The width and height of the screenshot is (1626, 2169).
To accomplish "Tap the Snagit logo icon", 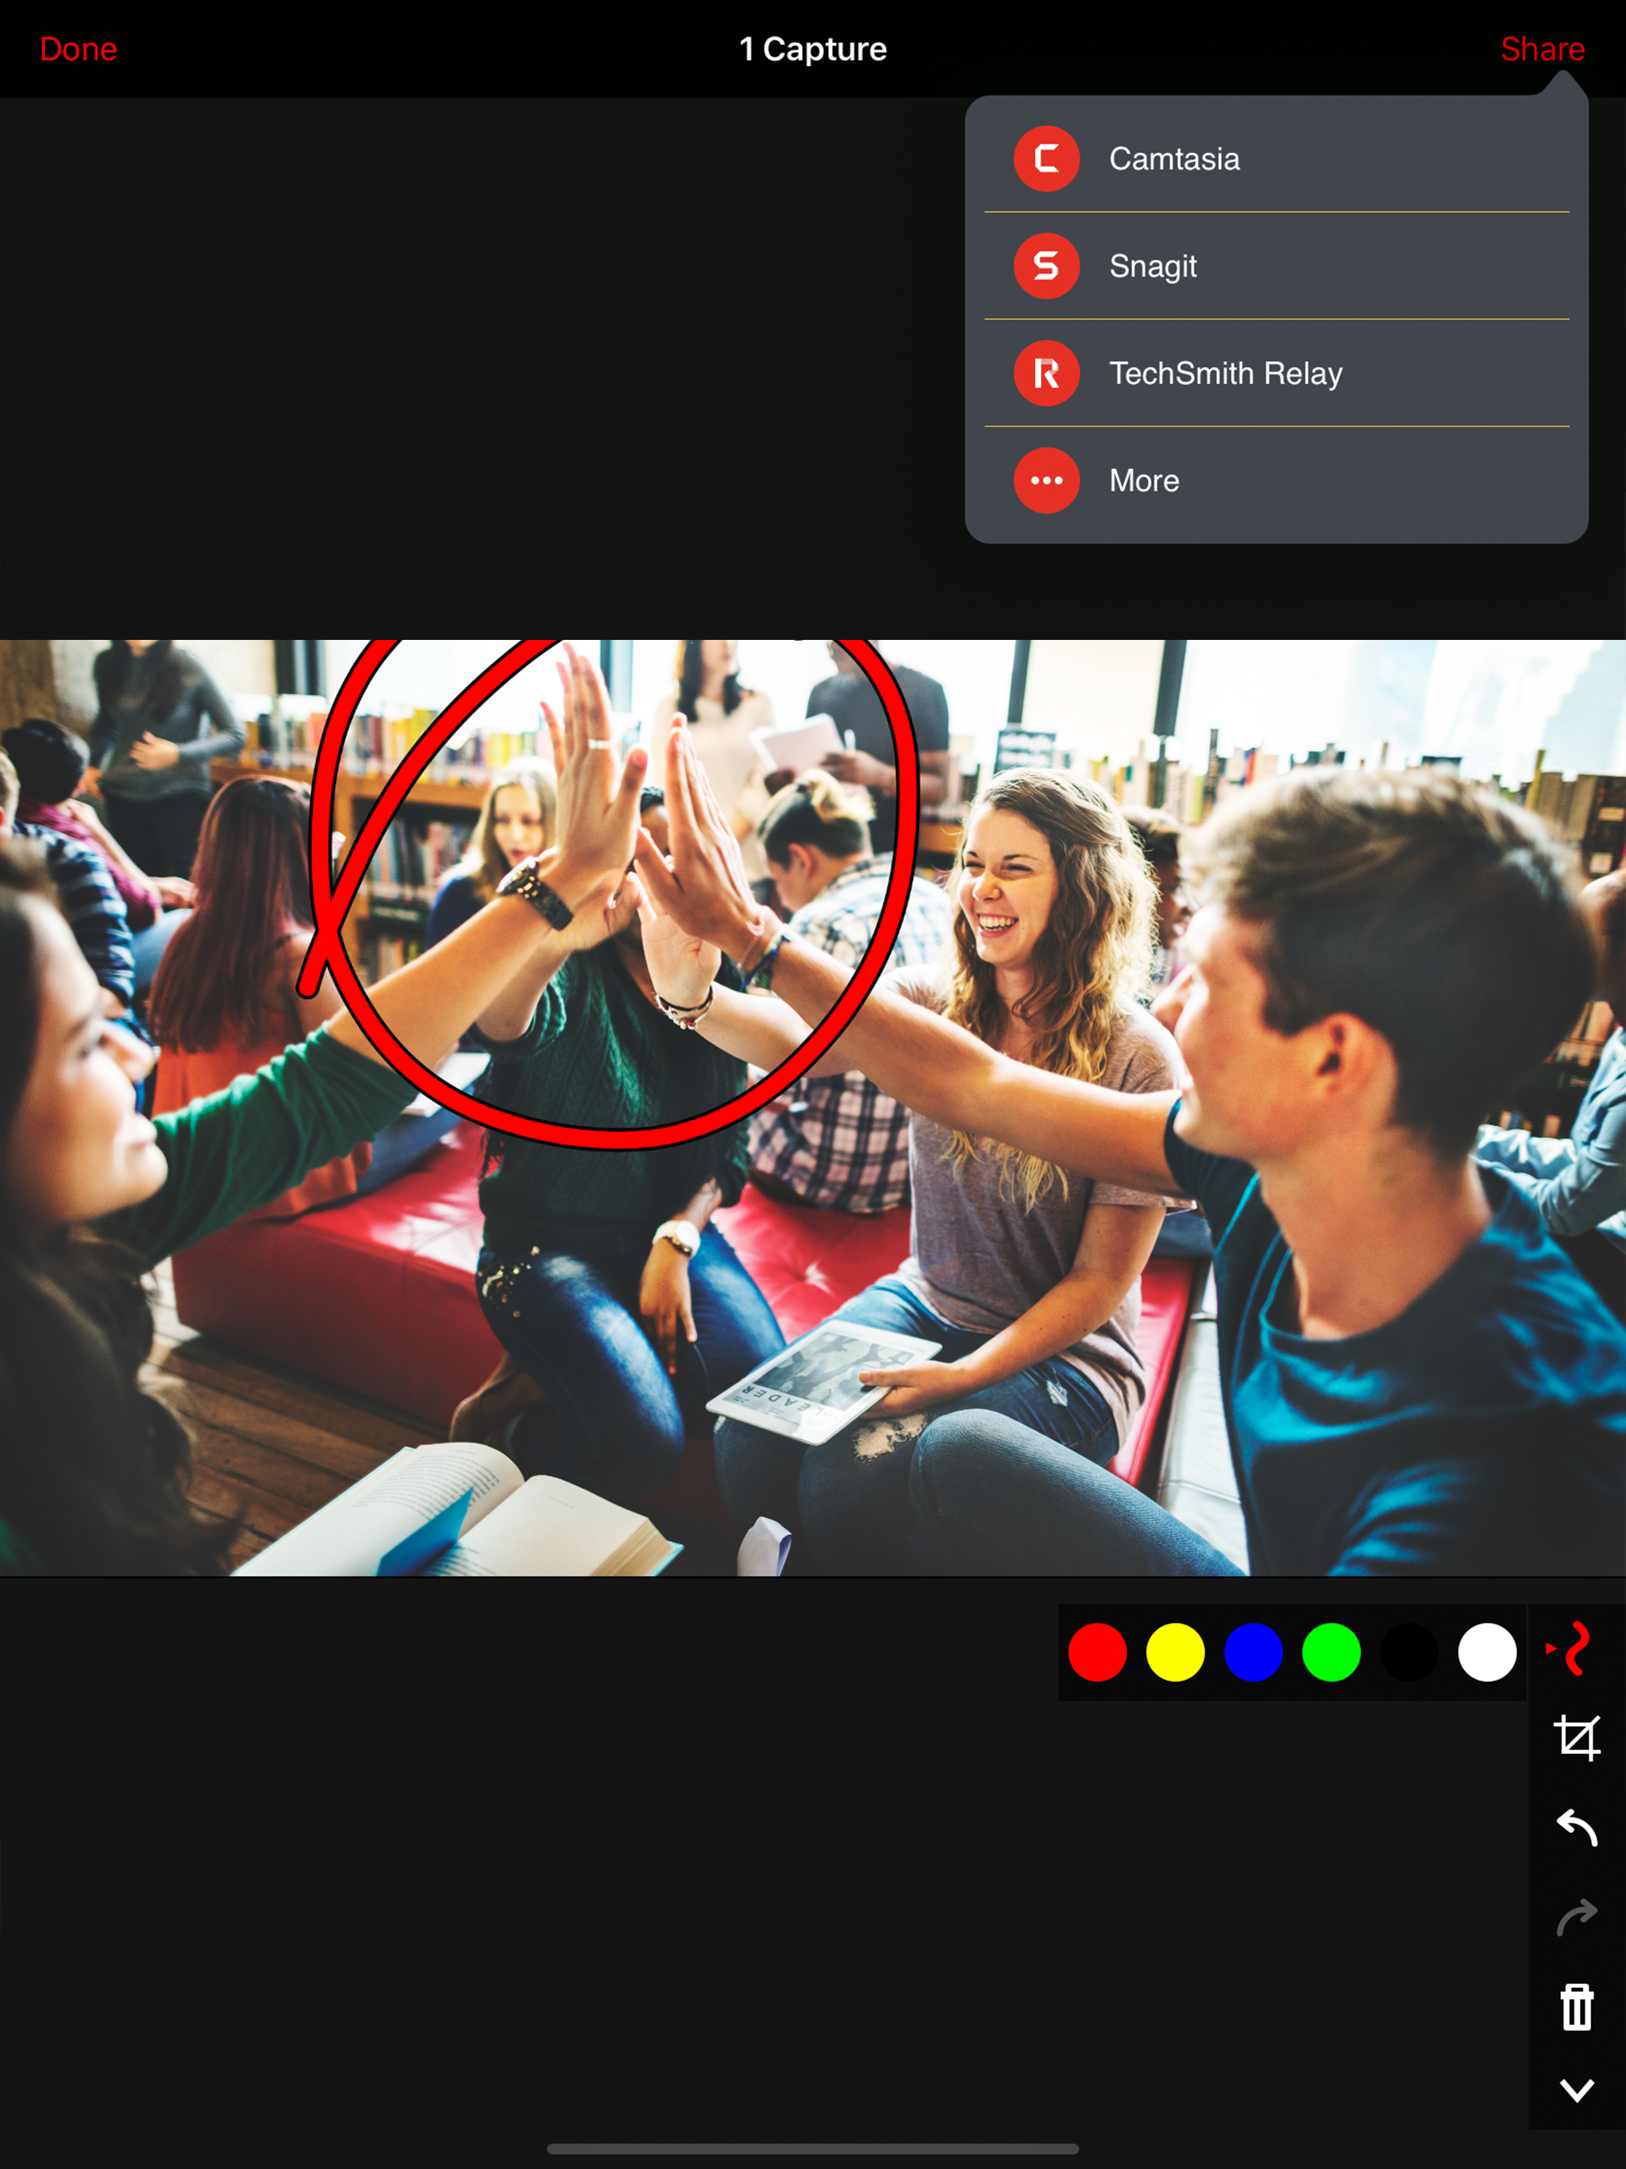I will pyautogui.click(x=1046, y=266).
